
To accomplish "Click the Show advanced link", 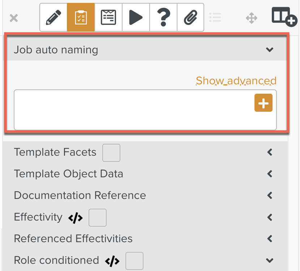I will [236, 81].
